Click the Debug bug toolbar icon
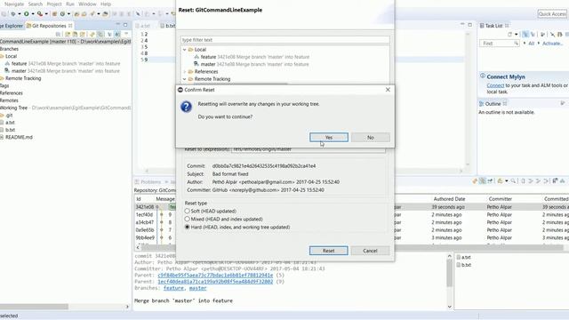 (13, 14)
